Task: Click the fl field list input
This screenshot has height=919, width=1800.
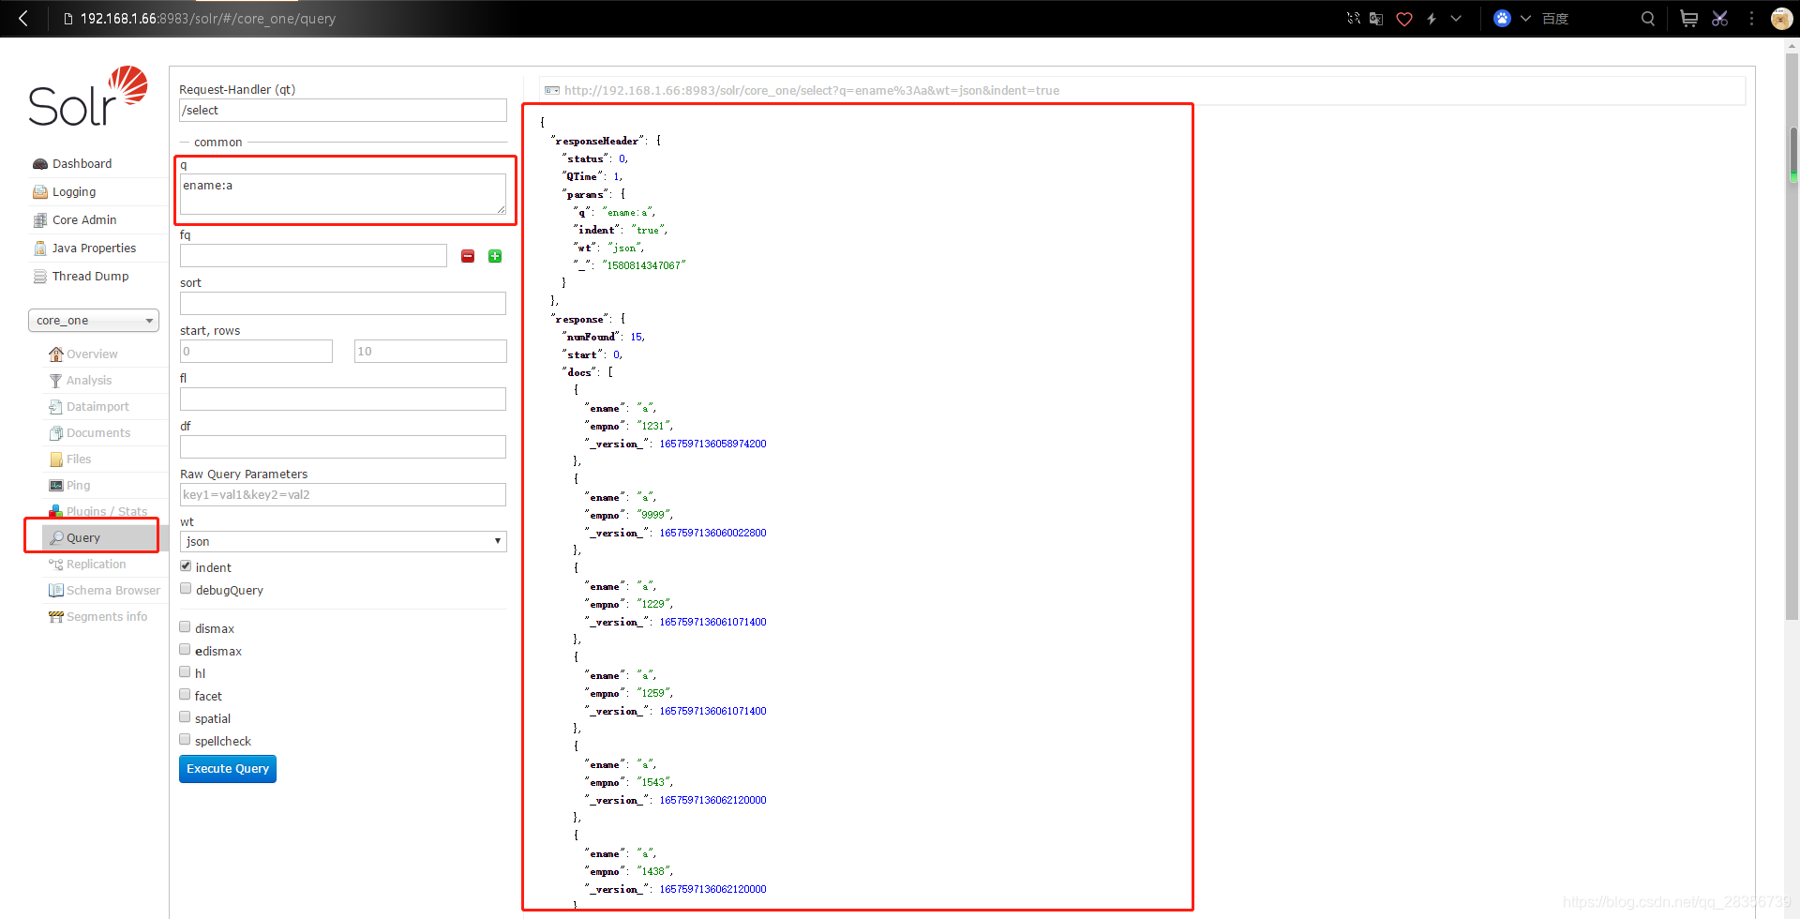Action: click(x=343, y=399)
